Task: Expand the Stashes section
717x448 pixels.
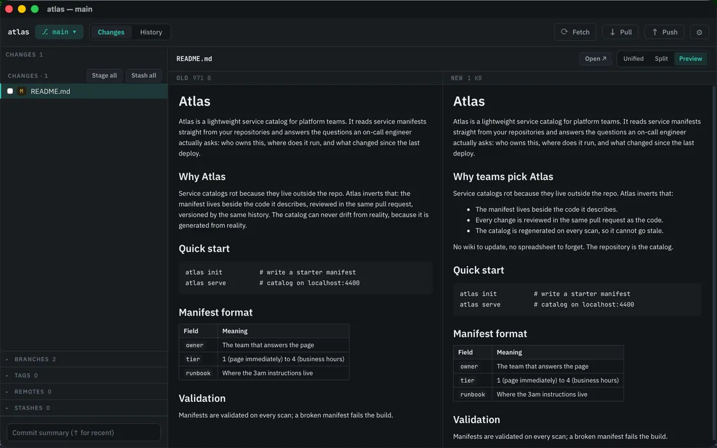Action: [x=84, y=408]
